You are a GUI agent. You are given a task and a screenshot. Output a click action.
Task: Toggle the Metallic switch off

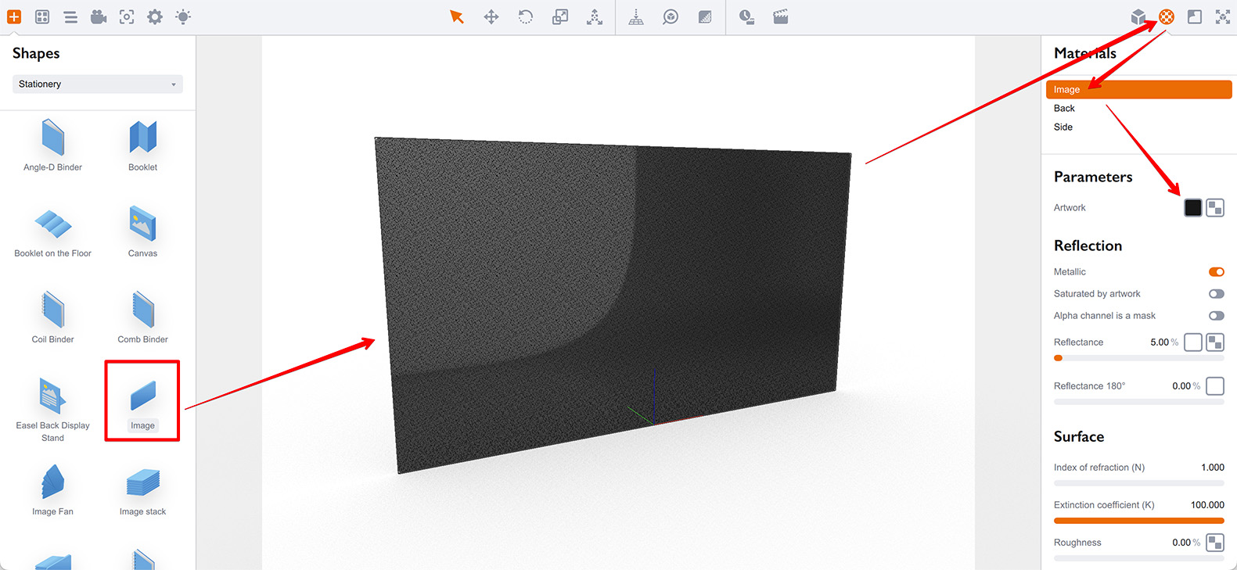[1217, 272]
